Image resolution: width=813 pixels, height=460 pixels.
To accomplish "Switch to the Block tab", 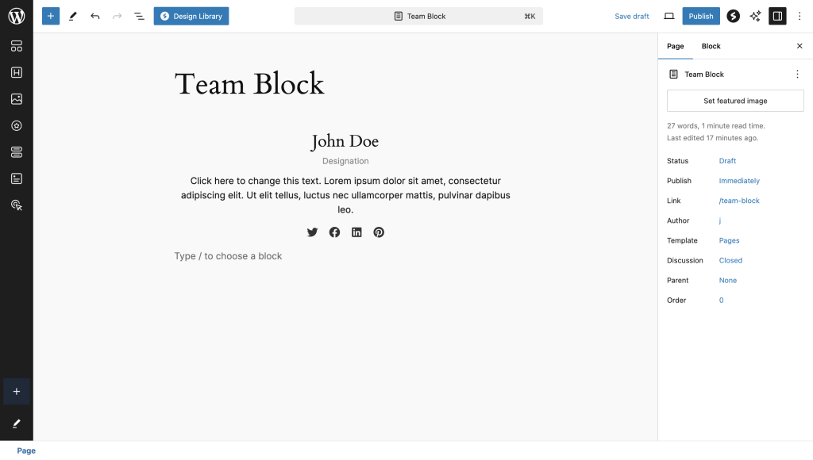I will point(711,46).
